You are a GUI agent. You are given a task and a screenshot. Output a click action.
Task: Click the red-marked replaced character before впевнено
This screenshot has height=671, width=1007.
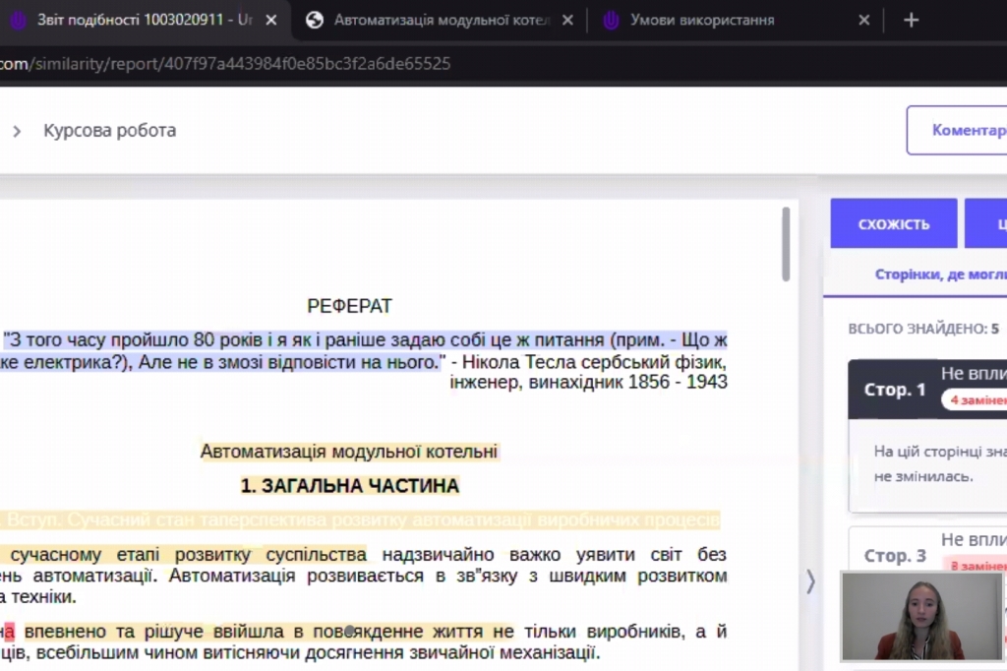(9, 633)
